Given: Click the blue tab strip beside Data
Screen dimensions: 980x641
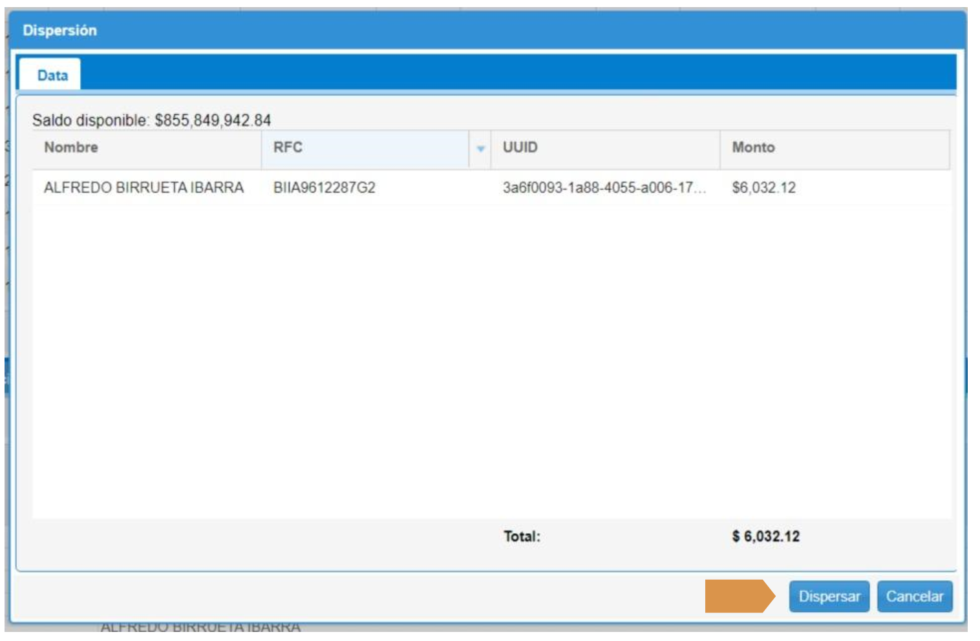Looking at the screenshot, I should click(517, 72).
